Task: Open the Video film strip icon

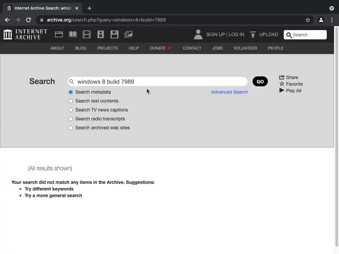Action: tap(87, 34)
